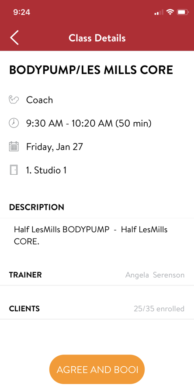Screen dimensions: 194x389
Task: Tap the Class Details header title
Action: point(97,38)
